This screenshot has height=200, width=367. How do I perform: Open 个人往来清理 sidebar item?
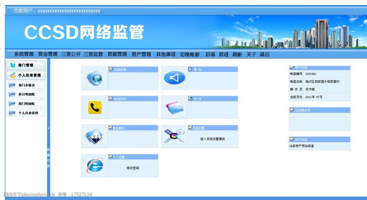tap(26, 113)
